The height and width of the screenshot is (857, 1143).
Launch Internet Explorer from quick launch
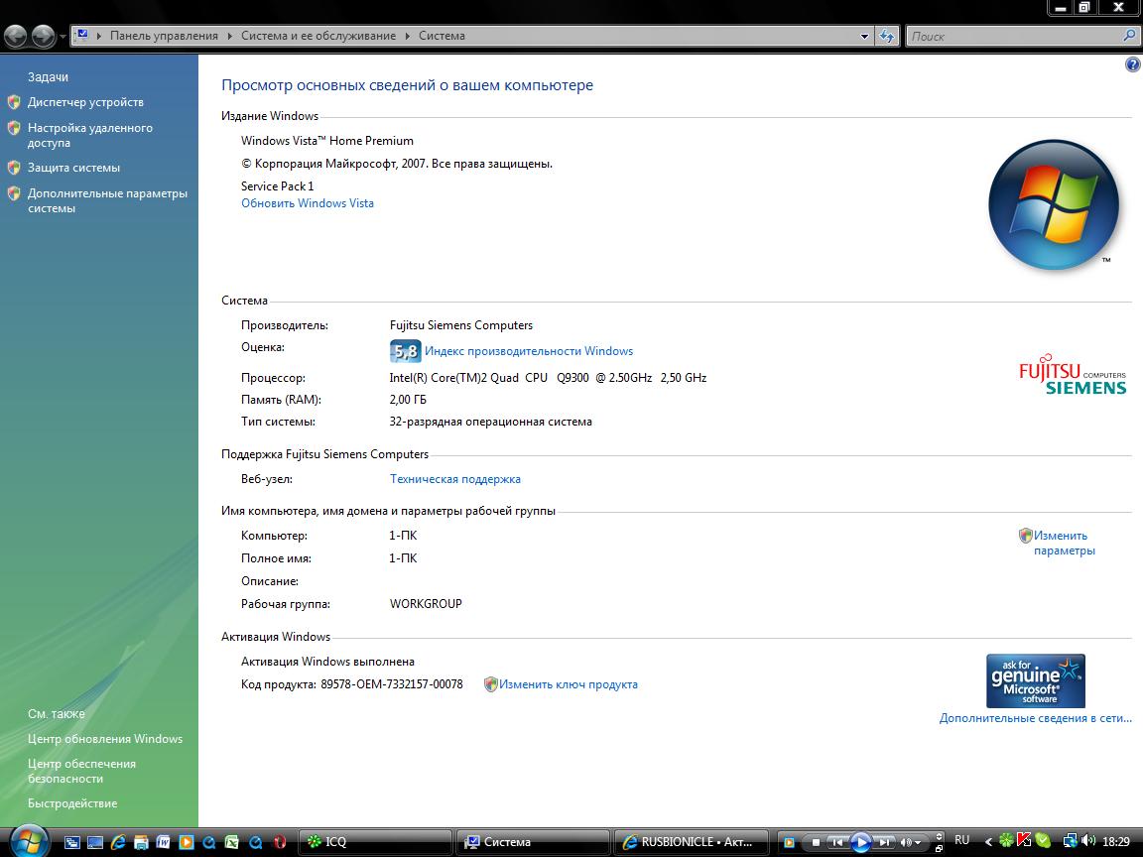click(118, 842)
